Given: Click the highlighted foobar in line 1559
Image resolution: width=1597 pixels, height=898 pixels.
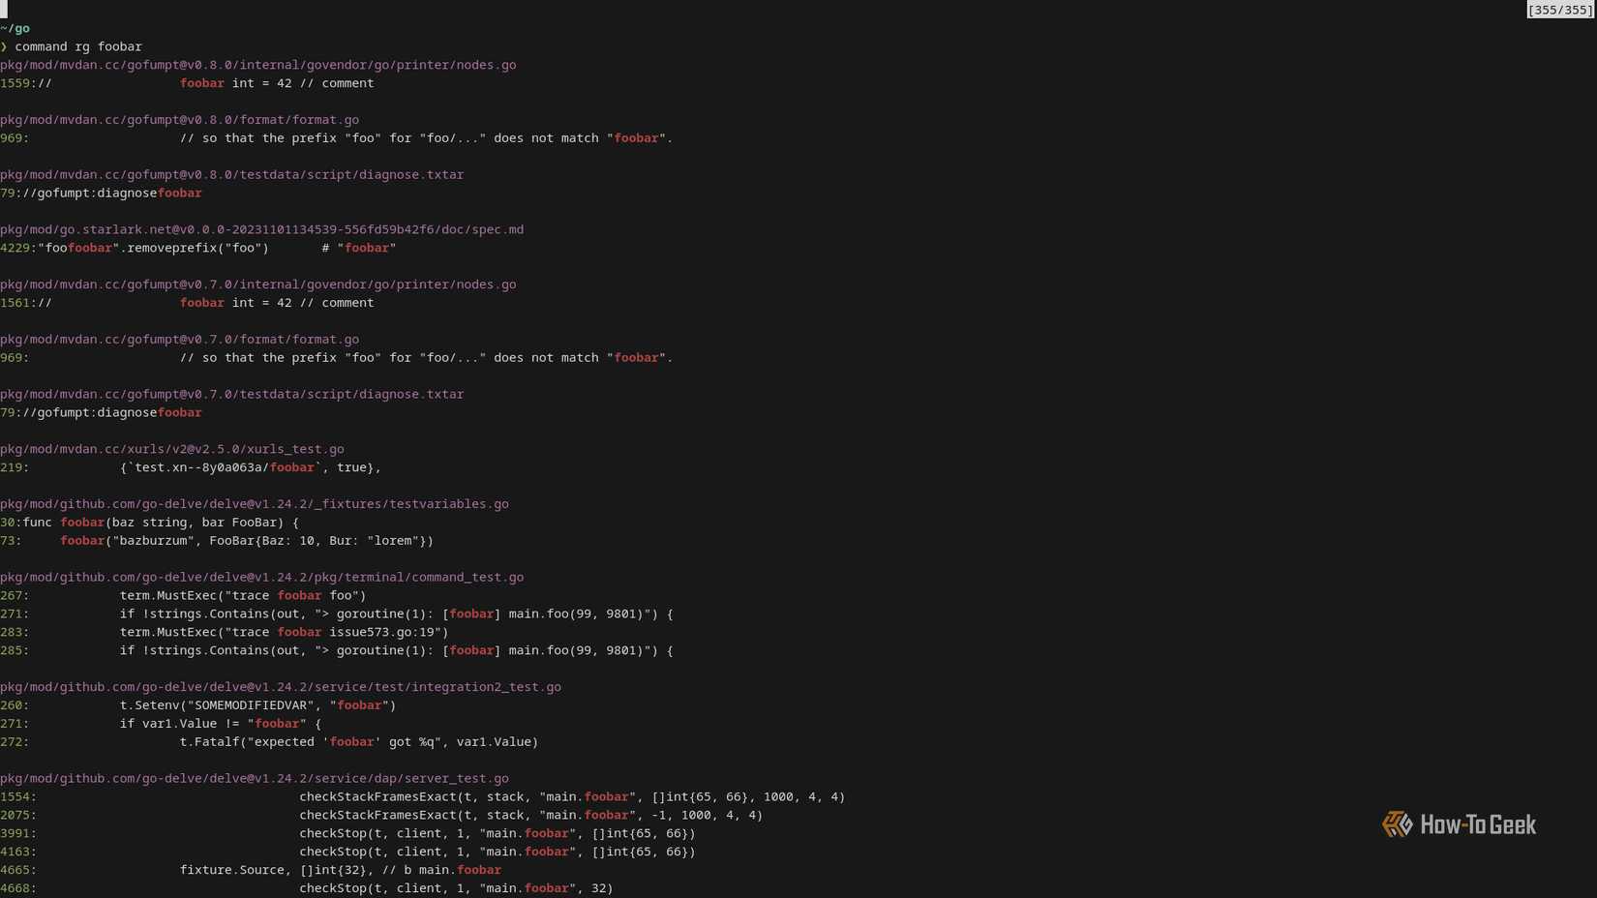Looking at the screenshot, I should click(202, 83).
